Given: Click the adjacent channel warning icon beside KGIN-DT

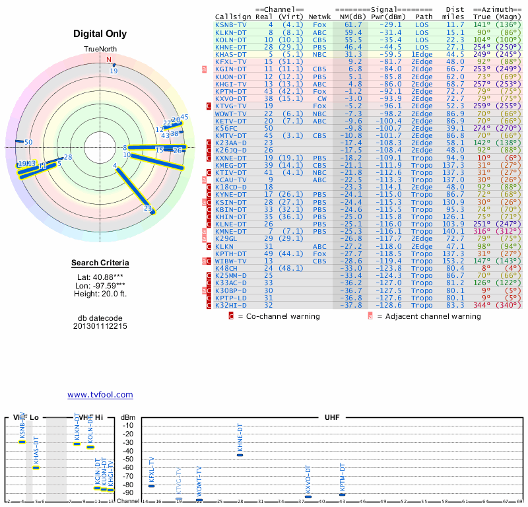Looking at the screenshot, I should point(205,69).
